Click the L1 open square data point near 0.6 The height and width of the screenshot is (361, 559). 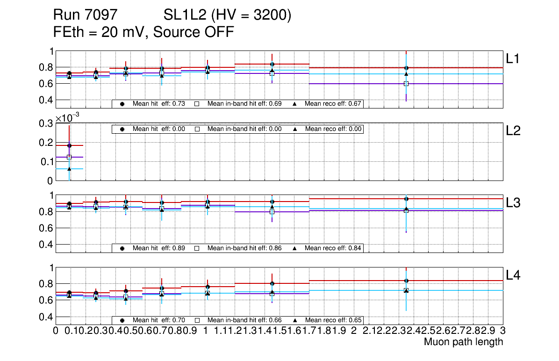coord(406,84)
